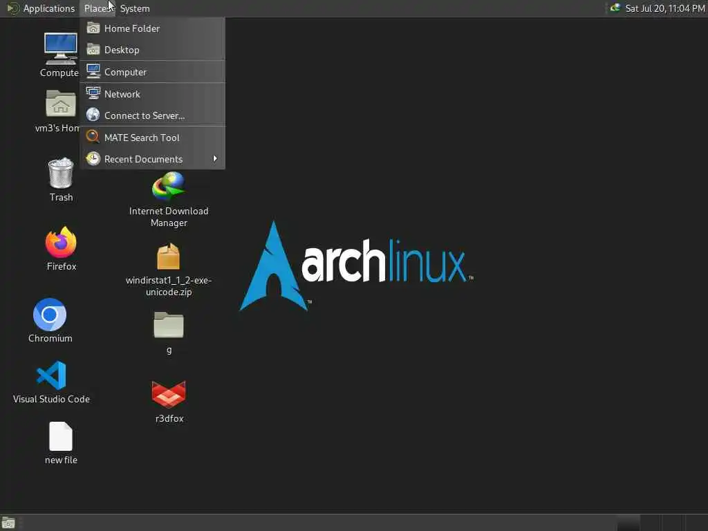Launch Visual Studio Code desktop icon
Viewport: 708px width, 531px height.
pos(51,375)
